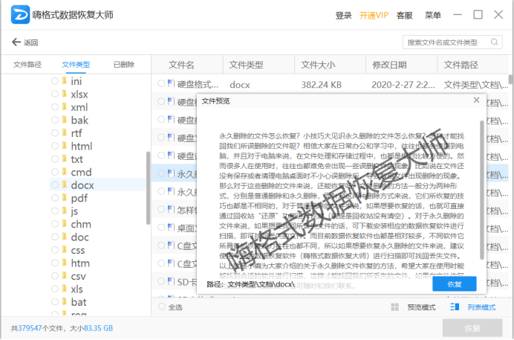Click the back arrow icon next to 返回

pos(16,42)
